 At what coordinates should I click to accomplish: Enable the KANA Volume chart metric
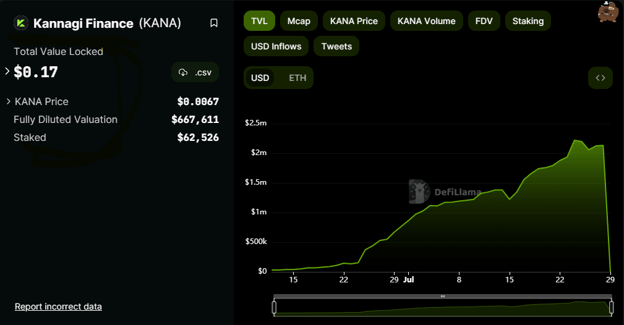pyautogui.click(x=426, y=21)
